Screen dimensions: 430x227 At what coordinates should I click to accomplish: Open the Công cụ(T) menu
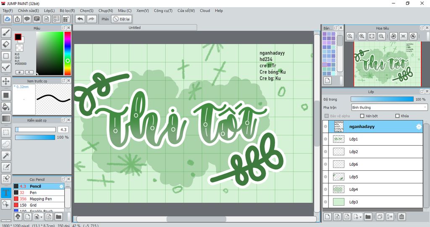click(x=163, y=10)
